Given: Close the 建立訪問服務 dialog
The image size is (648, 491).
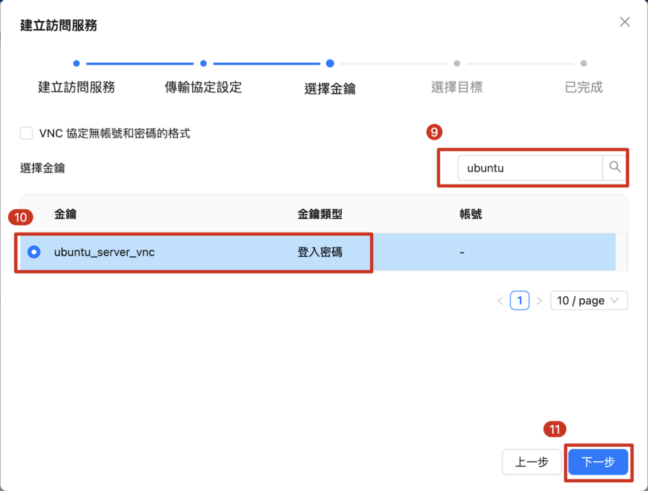Looking at the screenshot, I should (x=625, y=22).
